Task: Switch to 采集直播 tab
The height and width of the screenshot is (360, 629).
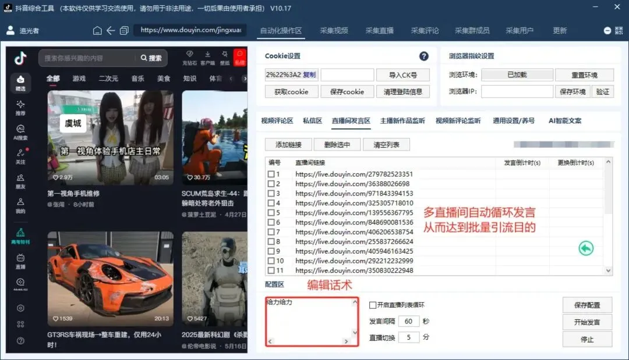Action: pos(379,31)
